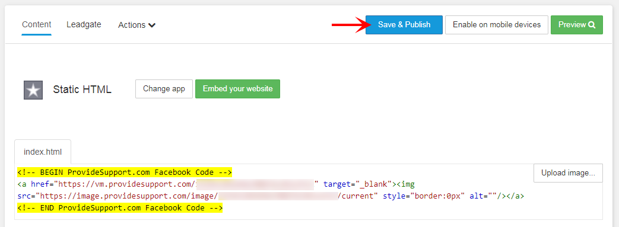Click the target="_blank" attribute text
The image size is (619, 227).
point(357,184)
